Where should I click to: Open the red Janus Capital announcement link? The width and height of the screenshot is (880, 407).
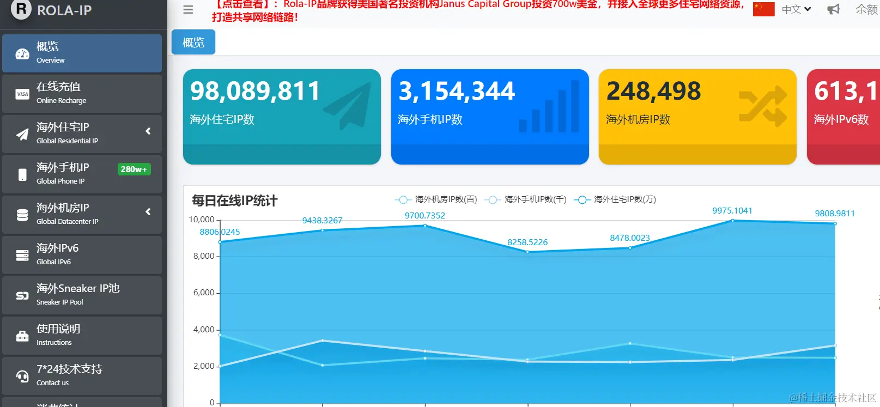tap(478, 10)
